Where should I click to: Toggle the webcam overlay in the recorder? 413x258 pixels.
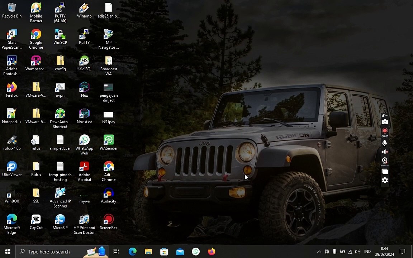click(385, 161)
